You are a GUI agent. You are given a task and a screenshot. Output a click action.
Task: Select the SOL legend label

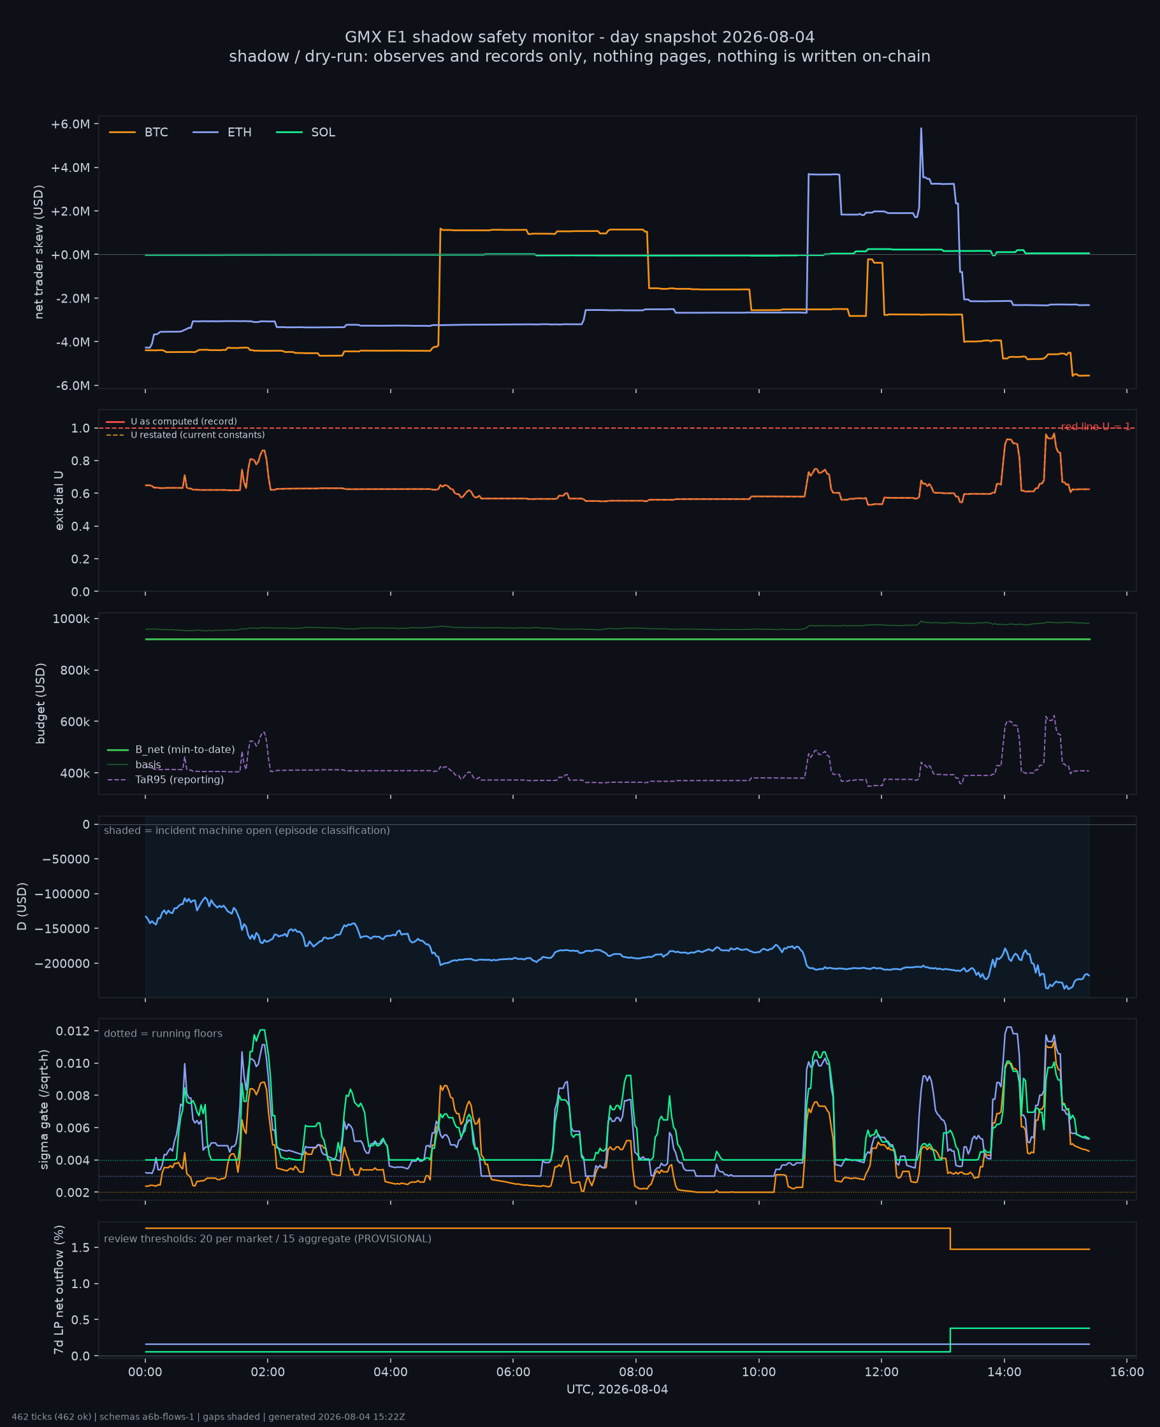[x=323, y=133]
